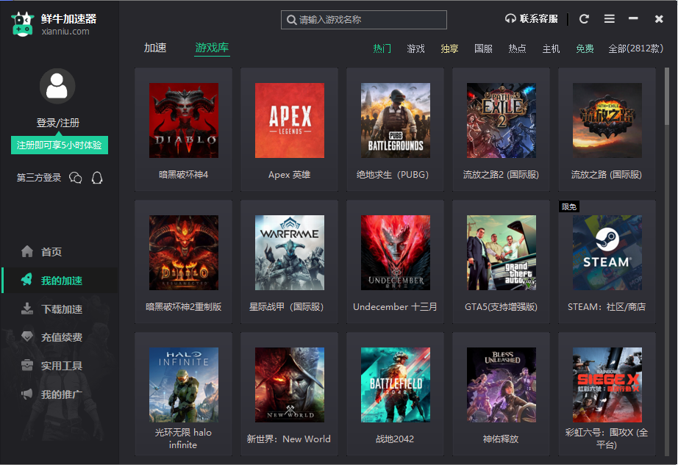This screenshot has height=465, width=678.
Task: Click the game name search input field
Action: coord(363,19)
